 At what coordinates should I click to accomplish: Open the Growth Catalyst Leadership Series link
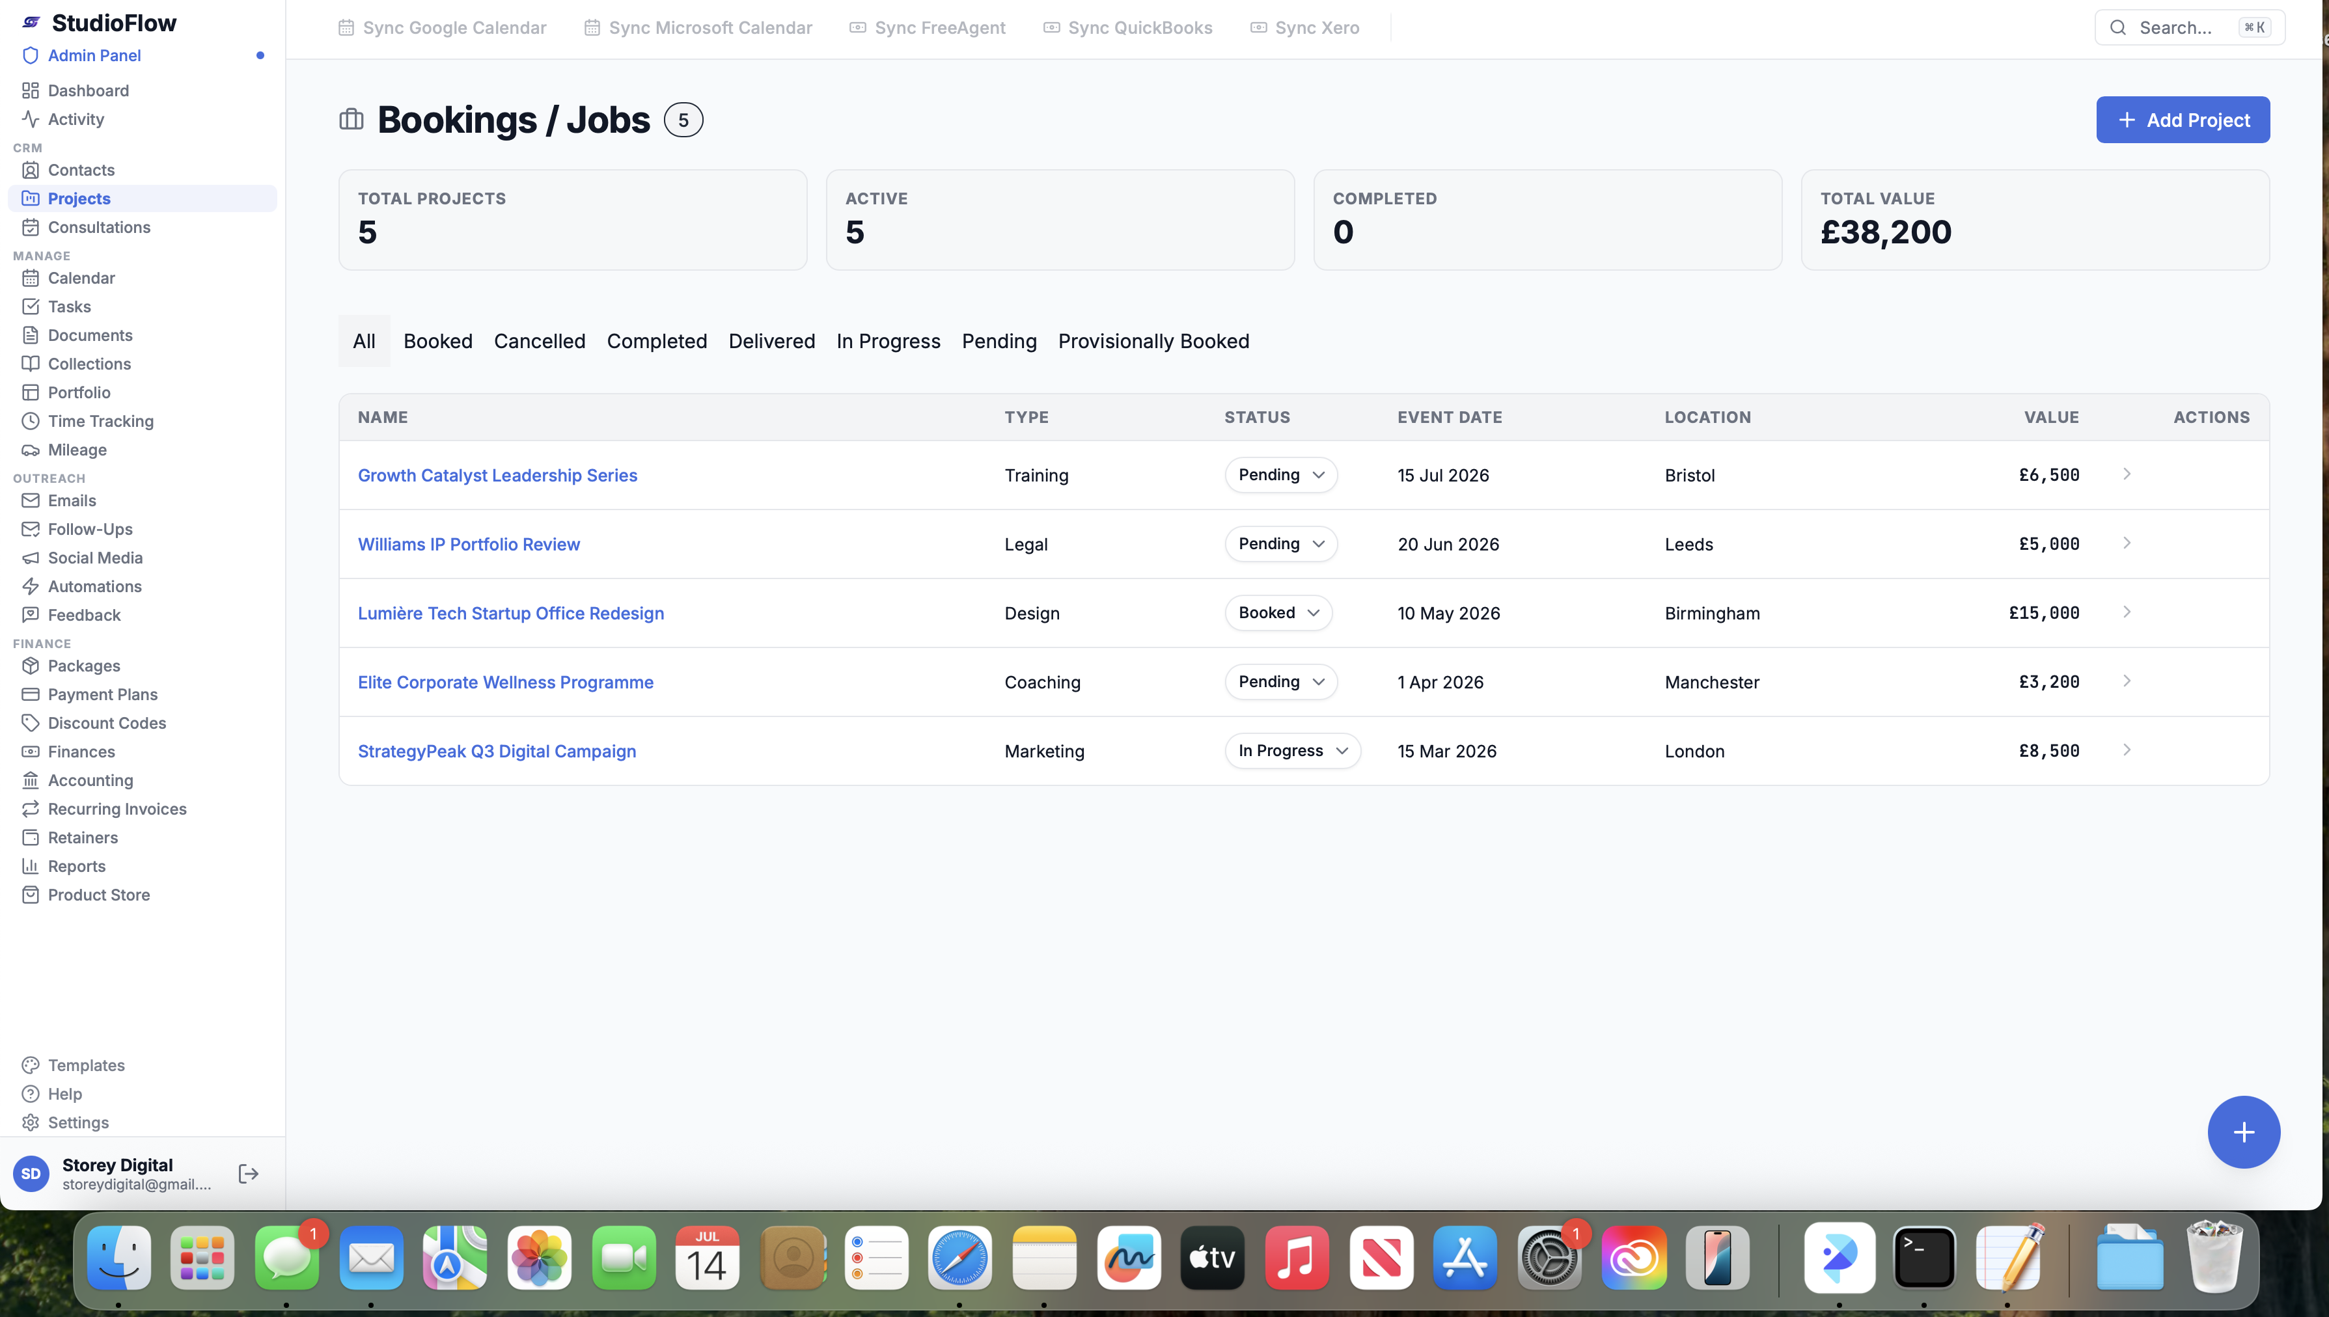[498, 475]
